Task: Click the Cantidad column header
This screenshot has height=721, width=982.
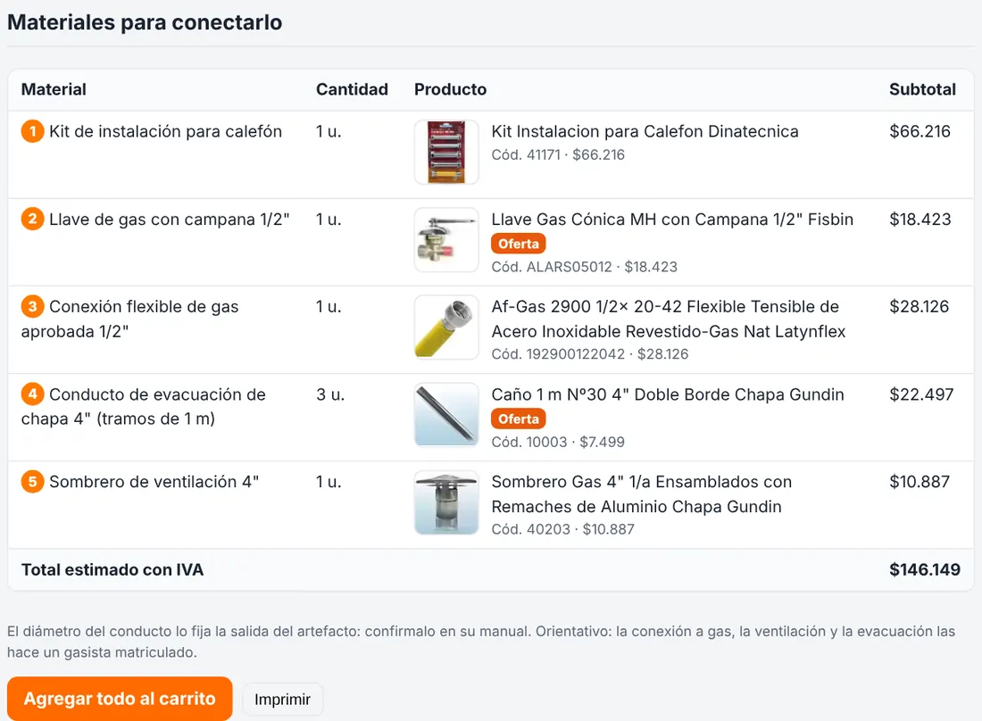Action: (x=352, y=89)
